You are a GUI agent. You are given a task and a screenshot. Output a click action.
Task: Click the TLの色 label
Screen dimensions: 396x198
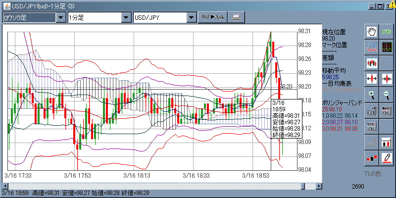pyautogui.click(x=373, y=174)
